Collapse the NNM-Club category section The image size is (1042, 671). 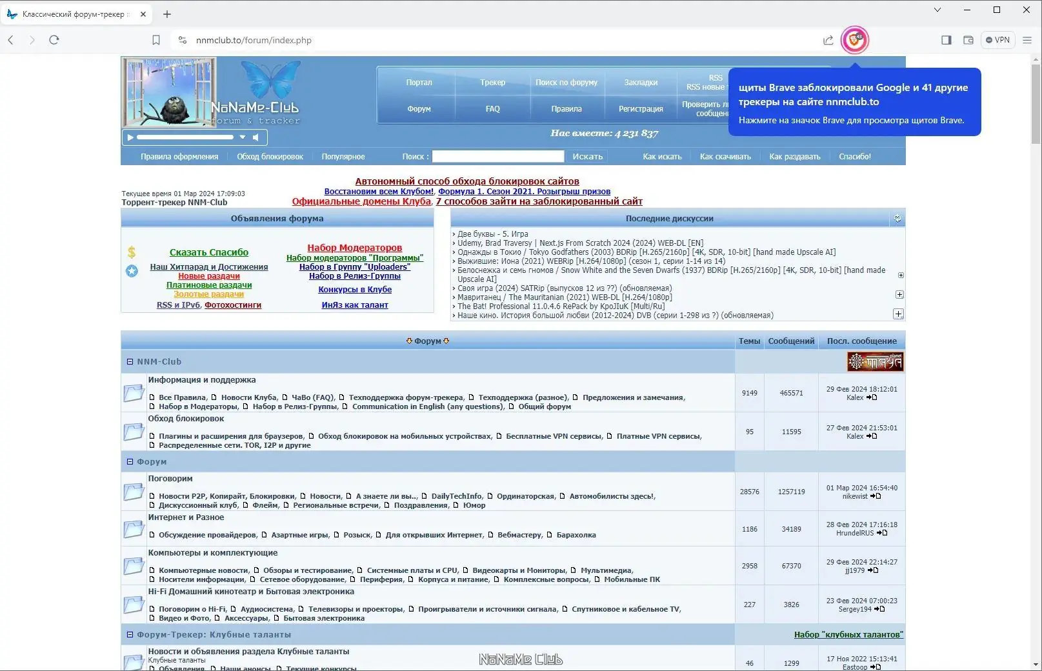130,362
